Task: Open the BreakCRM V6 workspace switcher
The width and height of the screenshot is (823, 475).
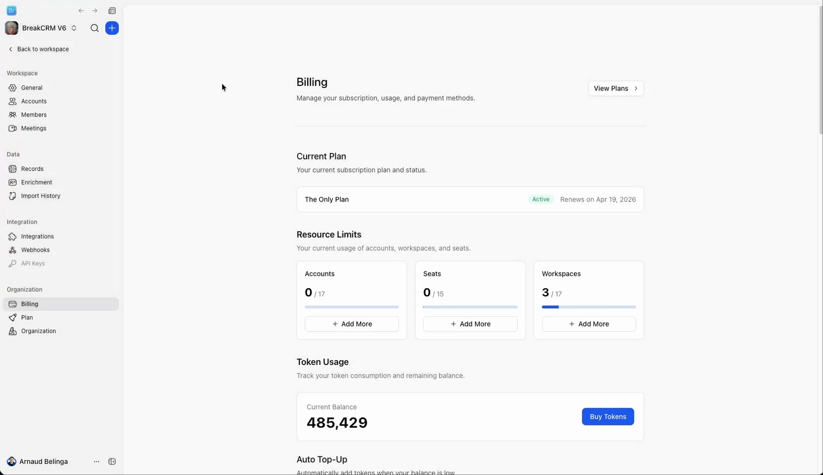Action: pyautogui.click(x=41, y=28)
